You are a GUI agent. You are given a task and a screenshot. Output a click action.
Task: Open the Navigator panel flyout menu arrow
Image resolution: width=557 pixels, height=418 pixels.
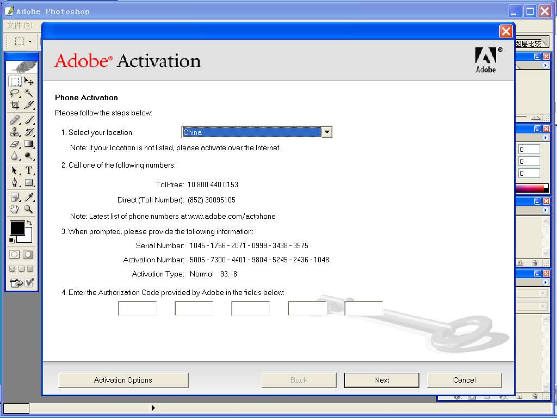pyautogui.click(x=545, y=65)
